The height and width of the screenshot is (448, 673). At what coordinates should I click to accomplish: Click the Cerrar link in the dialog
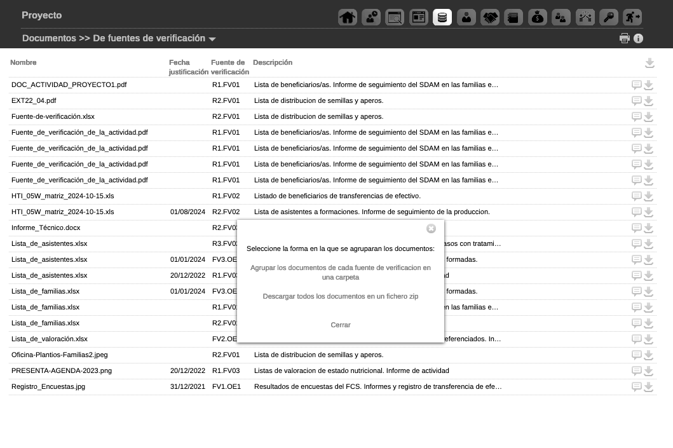(340, 325)
